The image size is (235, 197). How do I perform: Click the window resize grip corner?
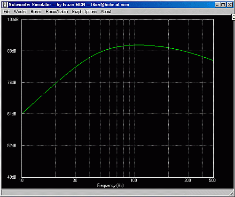point(231,192)
